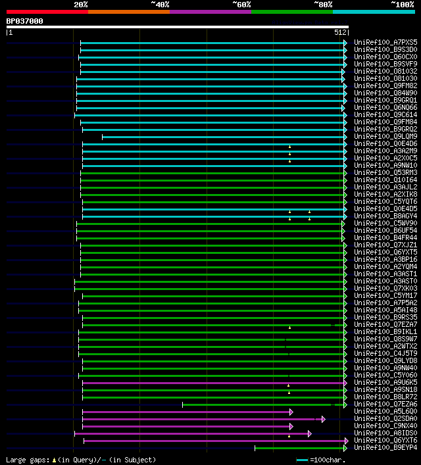Select the UniRef100_Q7XJZ1 hit

pyautogui.click(x=385, y=245)
